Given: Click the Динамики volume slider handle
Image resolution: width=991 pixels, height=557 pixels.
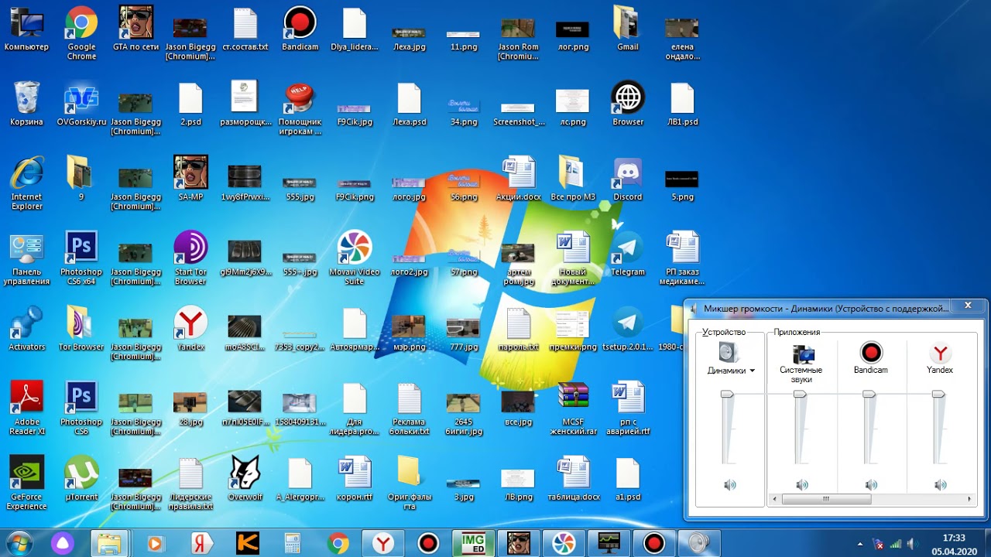Looking at the screenshot, I should click(x=727, y=395).
